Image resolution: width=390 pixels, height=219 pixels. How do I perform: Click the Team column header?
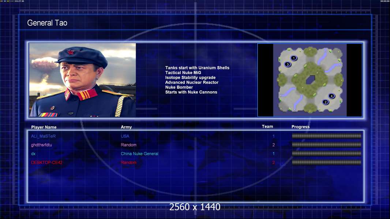point(267,127)
